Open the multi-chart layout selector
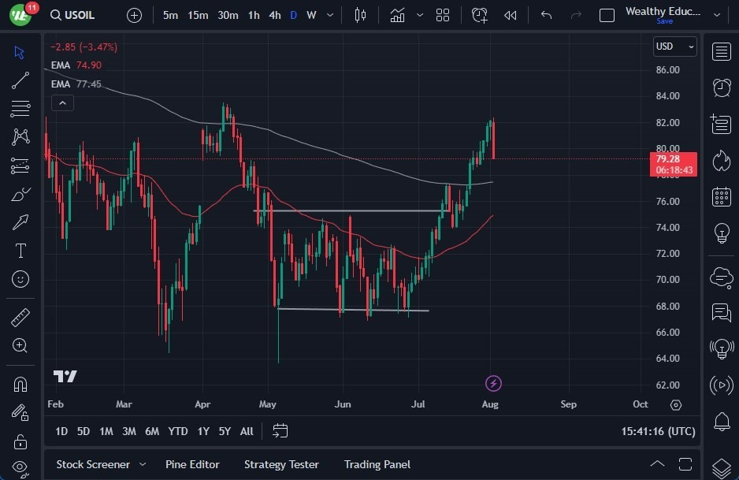 click(442, 14)
